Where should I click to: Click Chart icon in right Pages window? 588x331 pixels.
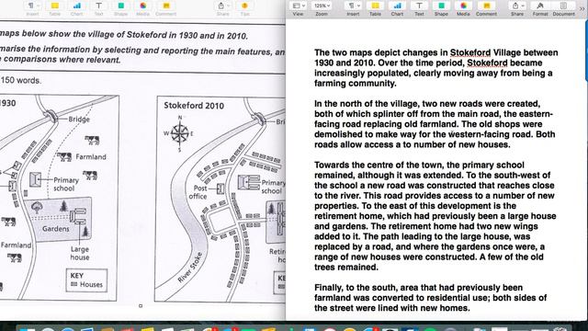397,8
